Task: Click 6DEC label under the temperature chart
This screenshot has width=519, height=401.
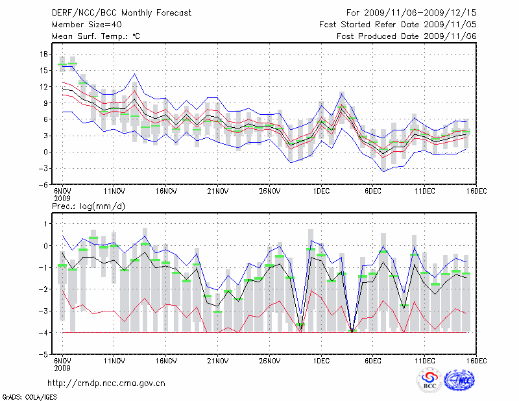Action: [x=372, y=191]
